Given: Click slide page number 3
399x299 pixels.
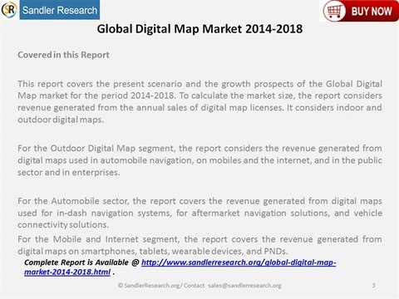Looking at the screenshot, I should click(x=373, y=285).
